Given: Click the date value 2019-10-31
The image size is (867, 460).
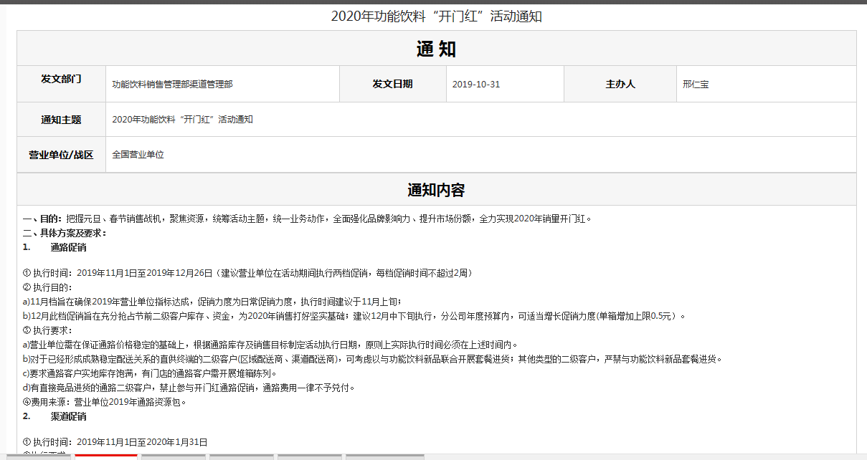Looking at the screenshot, I should (x=476, y=85).
